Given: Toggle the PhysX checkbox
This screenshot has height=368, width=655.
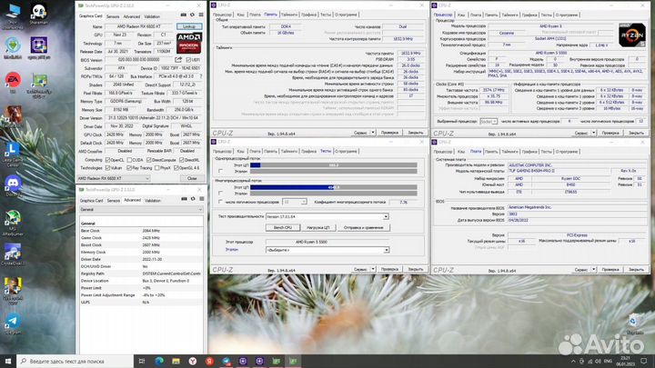Looking at the screenshot, I should 157,168.
